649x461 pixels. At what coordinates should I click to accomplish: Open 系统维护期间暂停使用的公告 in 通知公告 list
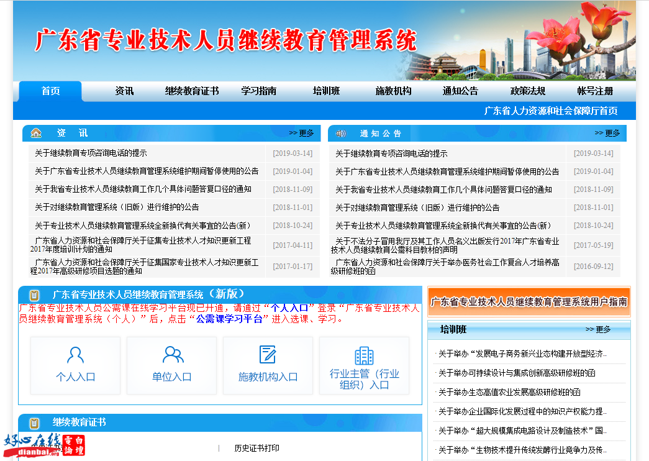tap(447, 171)
